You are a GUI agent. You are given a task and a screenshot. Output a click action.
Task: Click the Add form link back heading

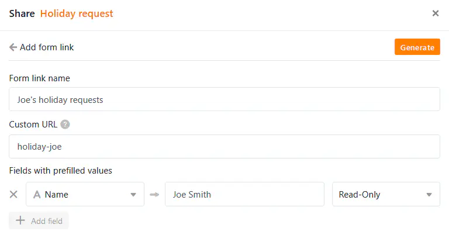pos(47,47)
